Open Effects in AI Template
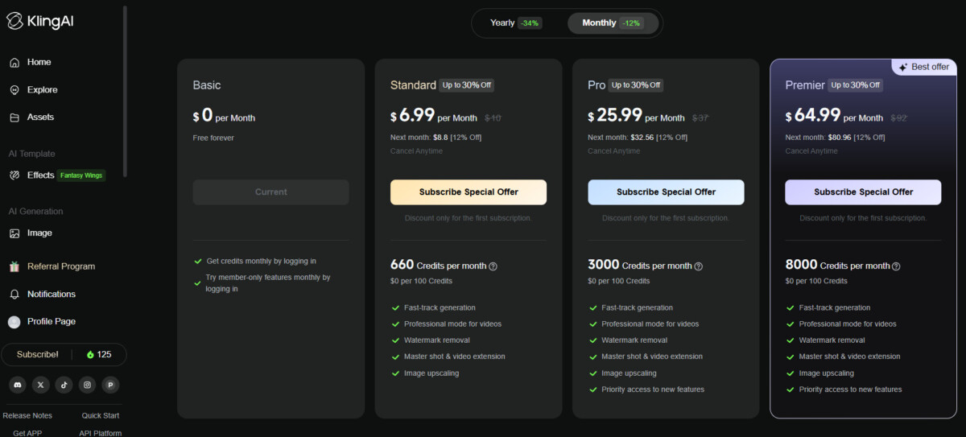 tap(40, 175)
